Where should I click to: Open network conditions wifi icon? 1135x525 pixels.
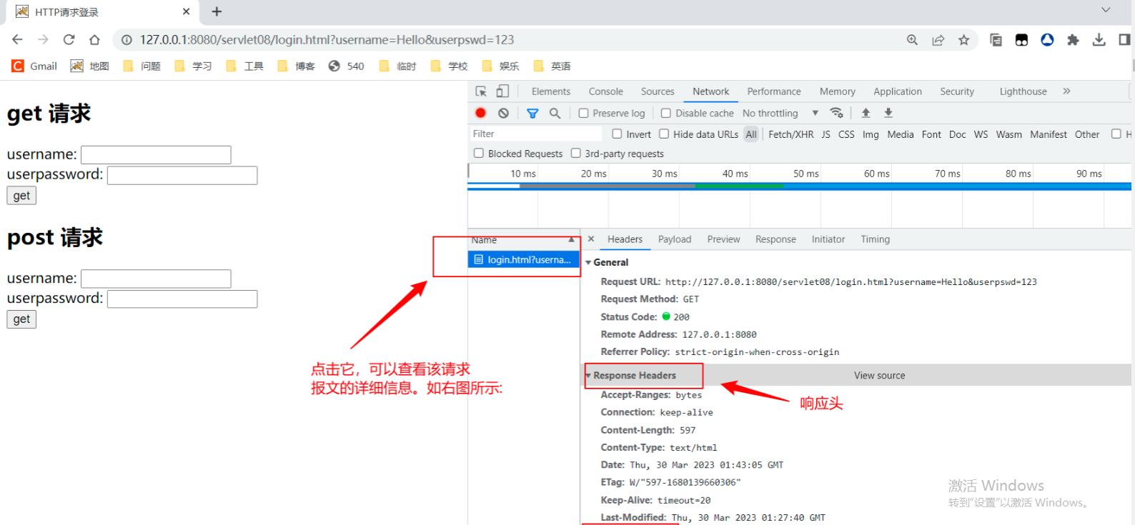pos(836,113)
